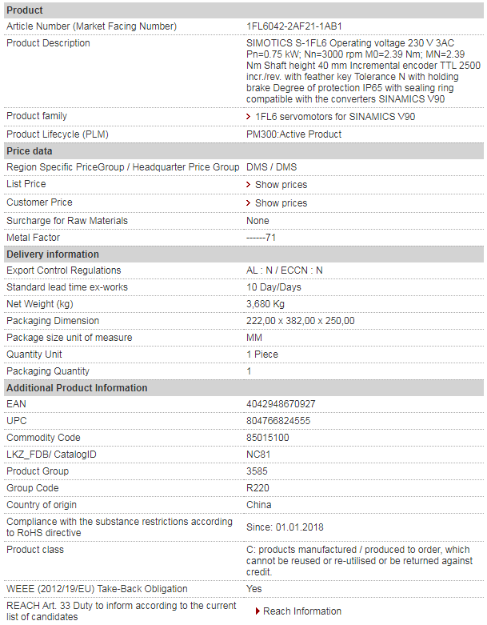Select the Price data section header
The width and height of the screenshot is (487, 625).
tap(244, 151)
